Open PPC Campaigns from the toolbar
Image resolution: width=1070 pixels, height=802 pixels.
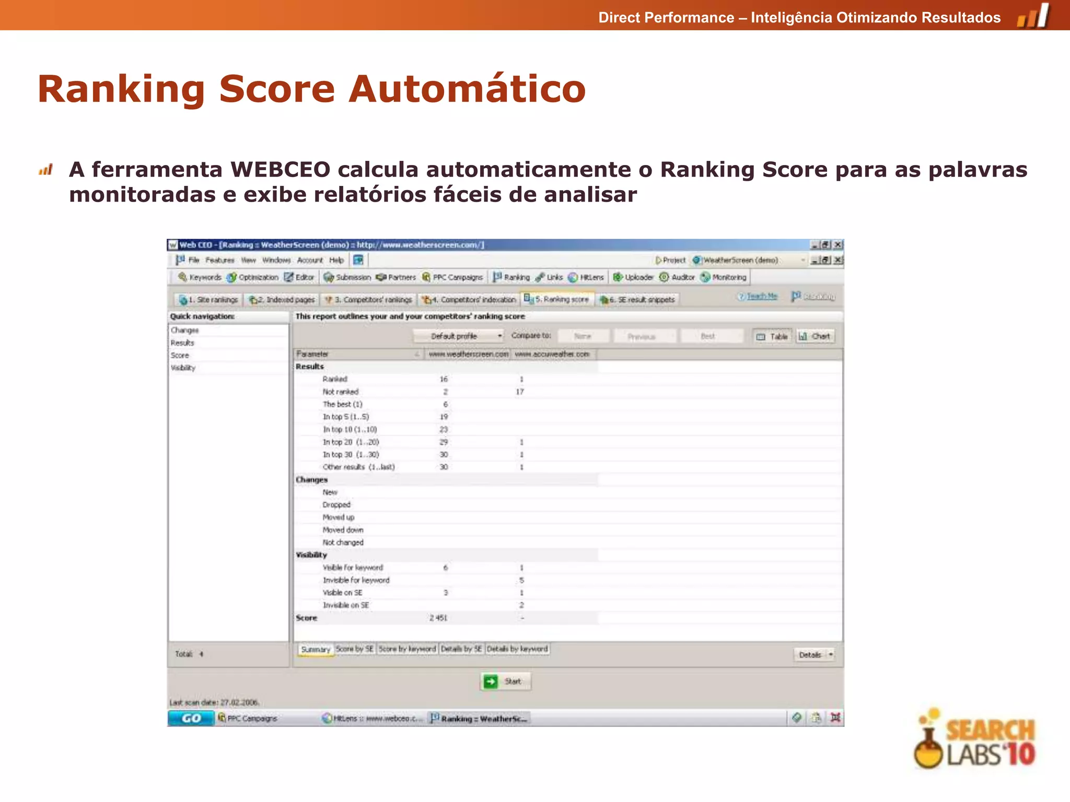[x=452, y=277]
